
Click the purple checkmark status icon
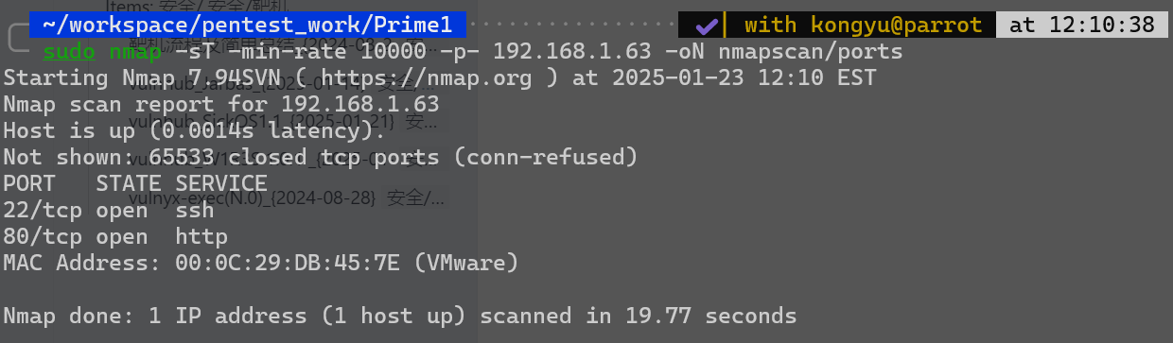click(x=707, y=26)
